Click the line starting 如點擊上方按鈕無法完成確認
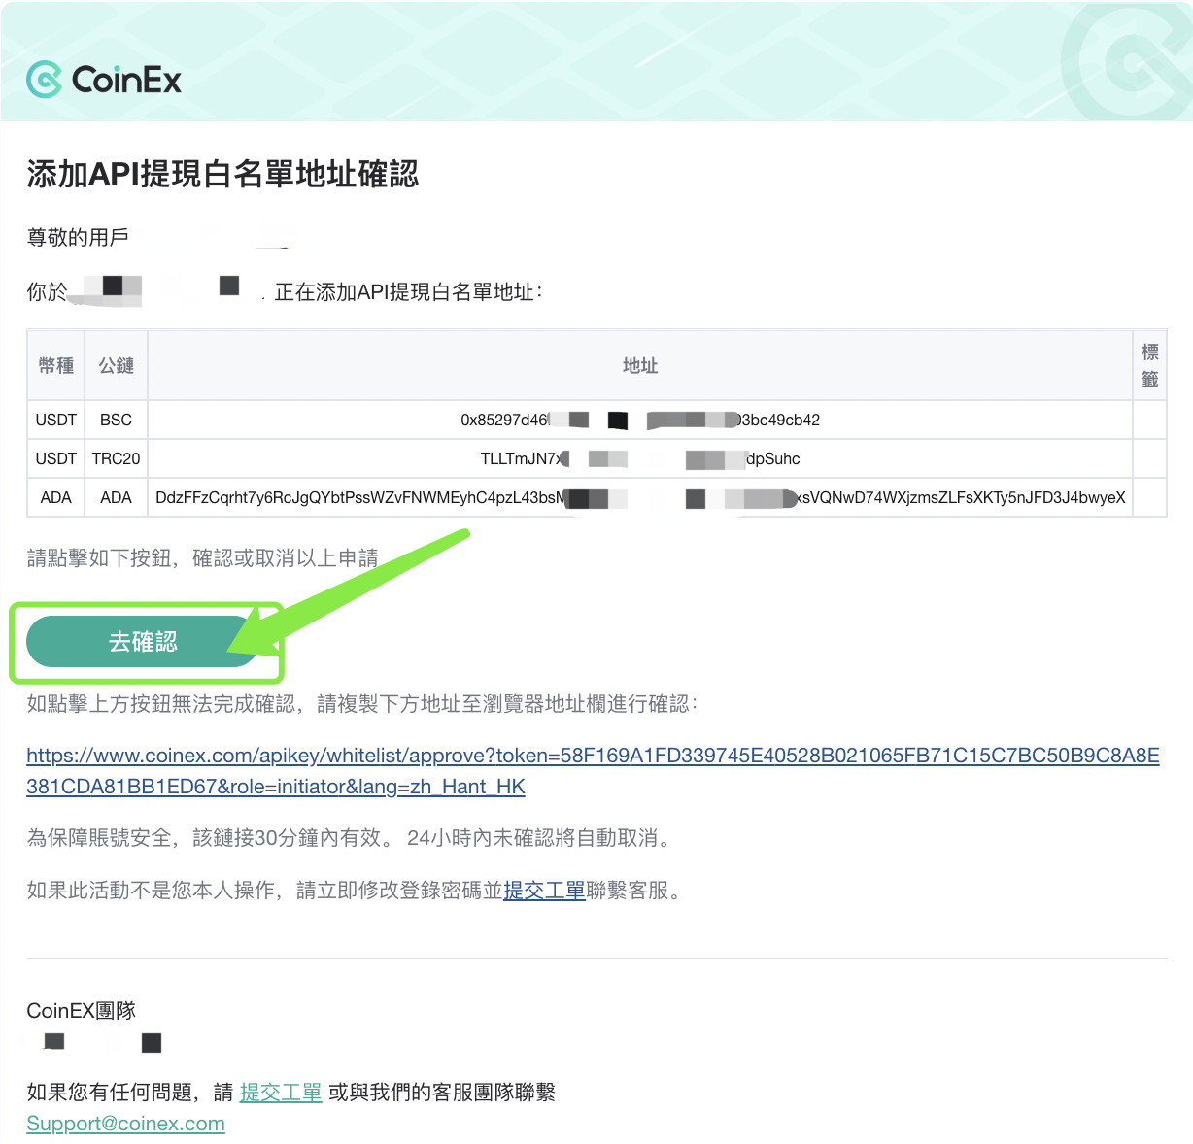This screenshot has height=1144, width=1193. (362, 704)
